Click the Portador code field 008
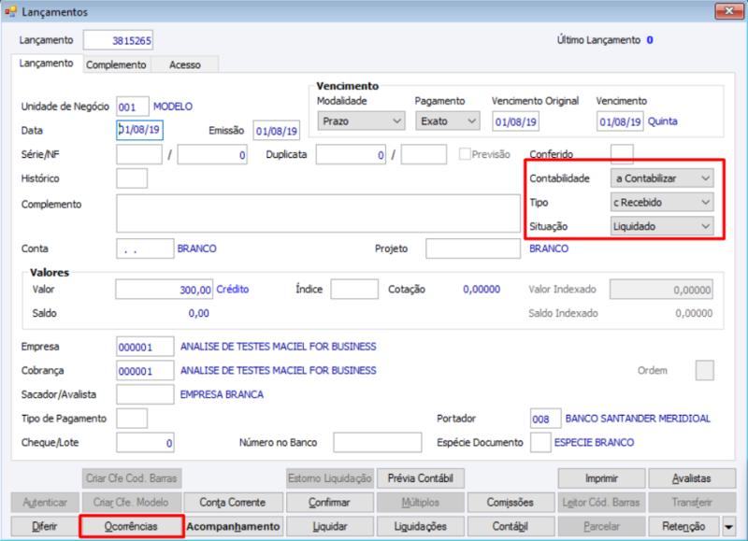Viewport: 748px width, 541px height. click(x=546, y=419)
